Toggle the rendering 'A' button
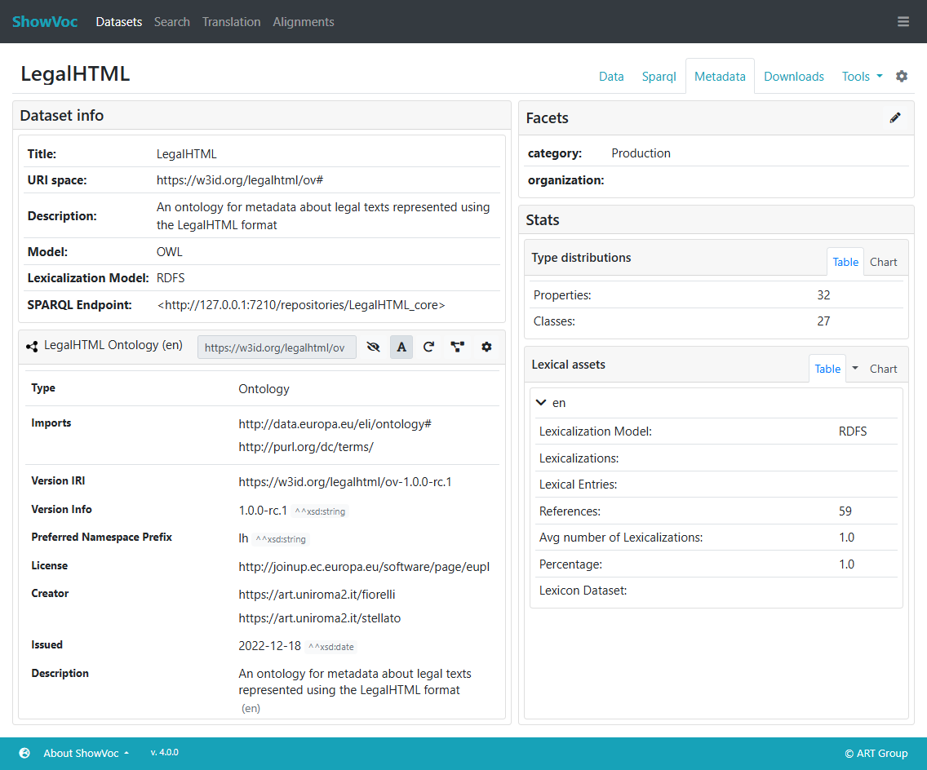Screen dimensions: 927x770 click(401, 347)
